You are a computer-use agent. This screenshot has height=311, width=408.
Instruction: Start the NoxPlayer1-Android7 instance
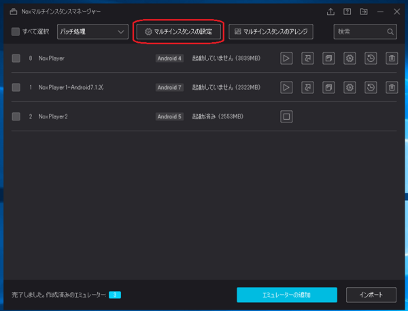coord(286,87)
